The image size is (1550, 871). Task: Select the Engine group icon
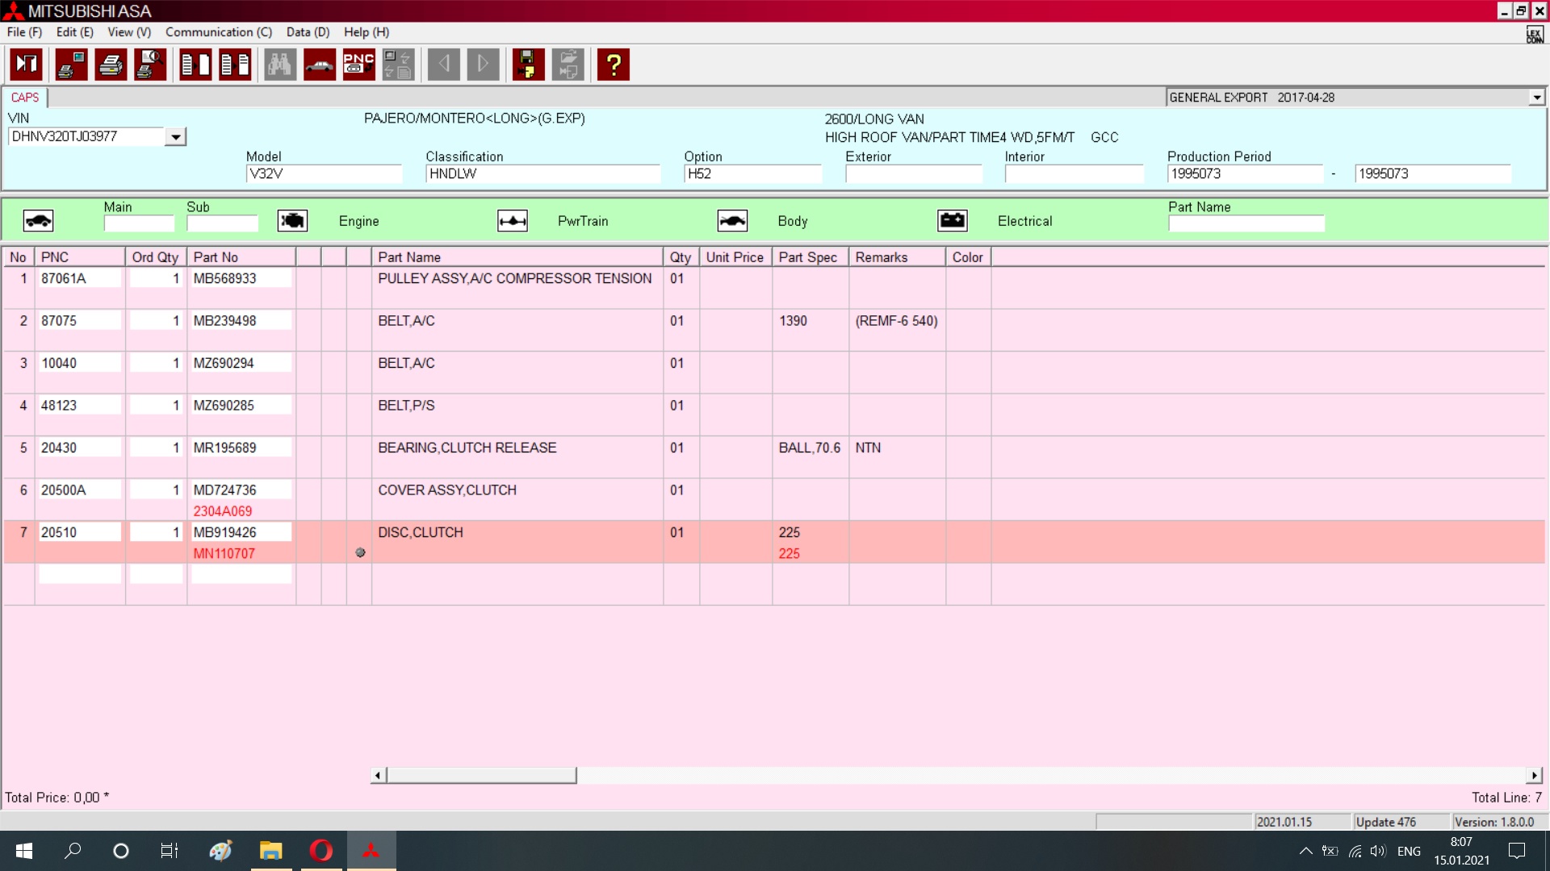click(x=292, y=221)
